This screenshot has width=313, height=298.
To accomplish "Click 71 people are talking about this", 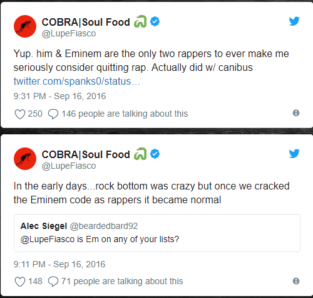I will point(122,282).
